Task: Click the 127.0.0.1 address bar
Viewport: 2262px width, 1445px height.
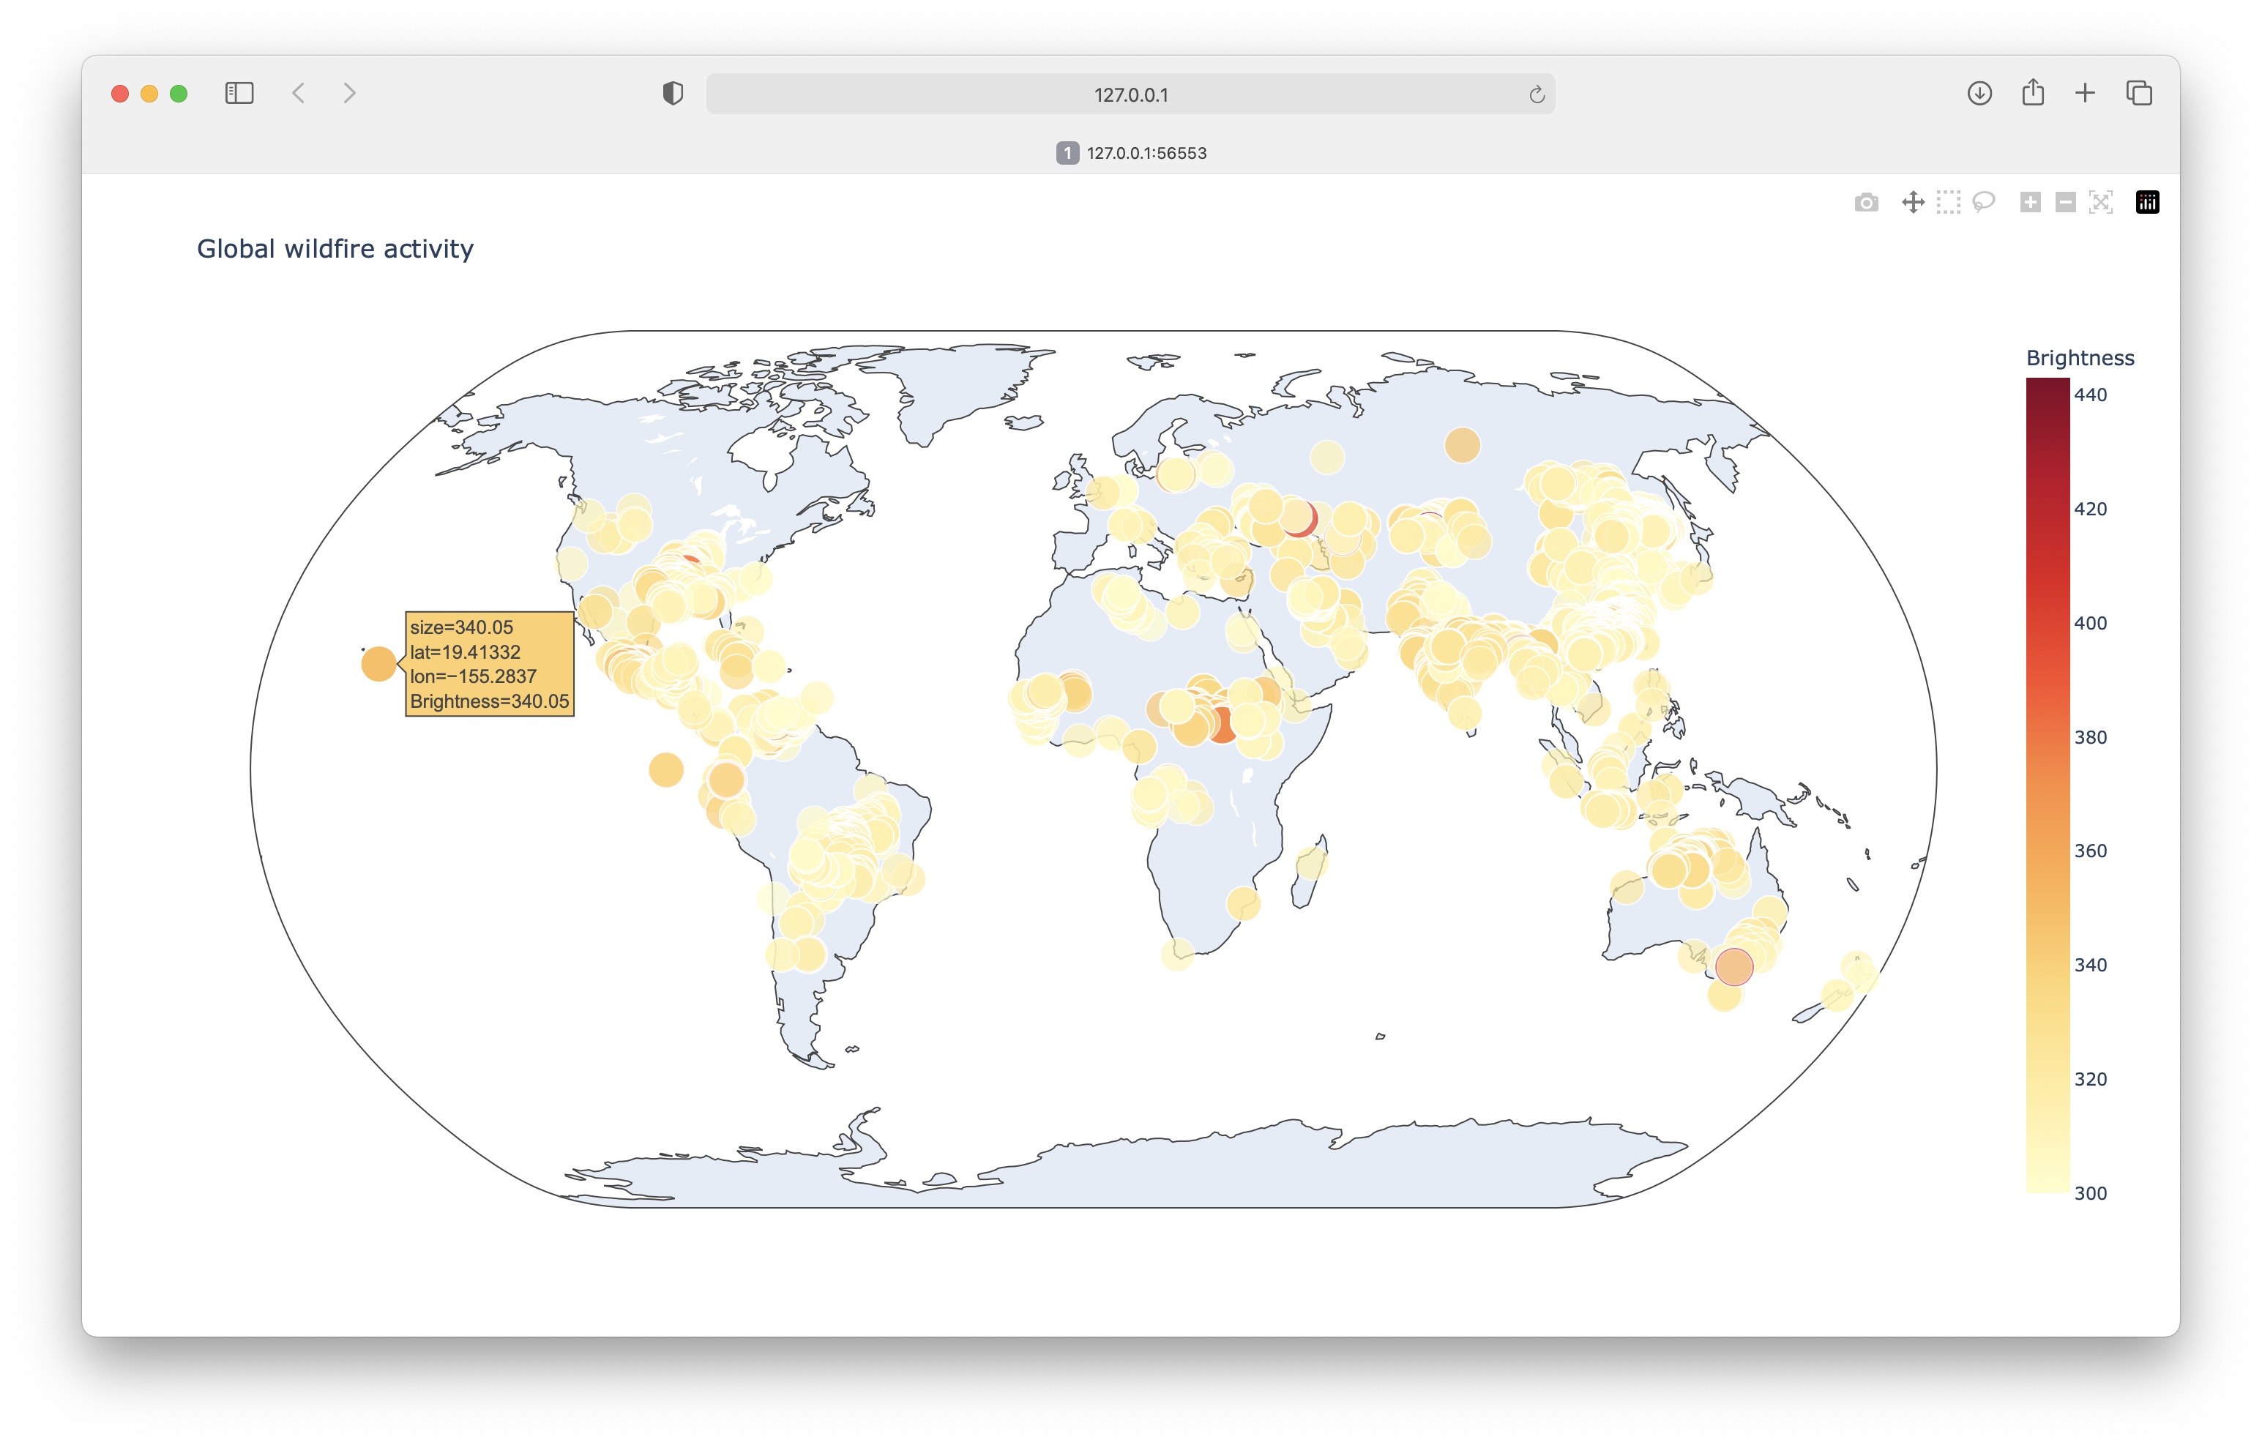Action: coord(1130,94)
